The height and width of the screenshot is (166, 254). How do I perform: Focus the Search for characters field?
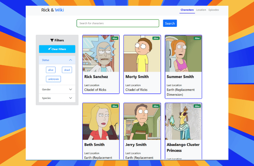click(x=118, y=23)
